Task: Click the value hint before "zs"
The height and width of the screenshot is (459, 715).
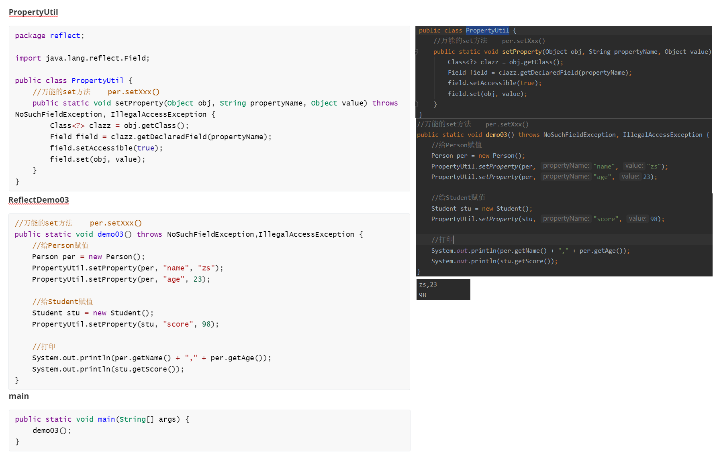Action: [x=633, y=166]
